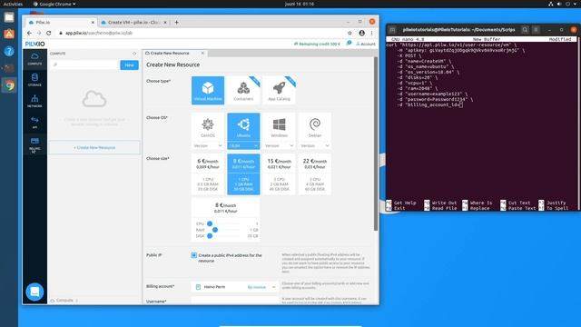Open the round chat support bubble
The image size is (581, 327).
(x=34, y=292)
